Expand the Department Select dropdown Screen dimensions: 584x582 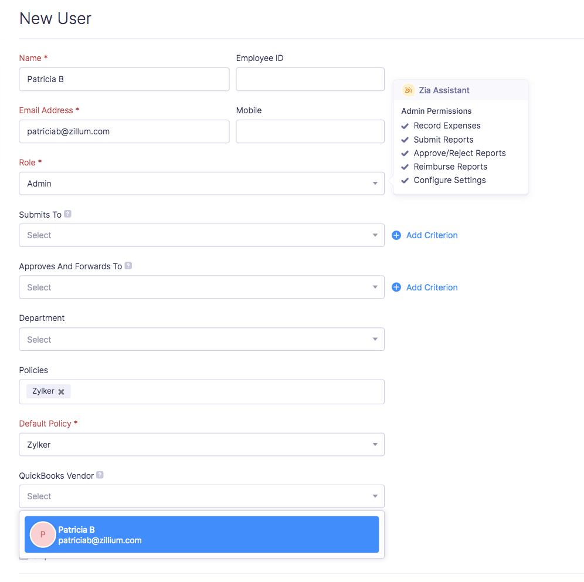375,339
